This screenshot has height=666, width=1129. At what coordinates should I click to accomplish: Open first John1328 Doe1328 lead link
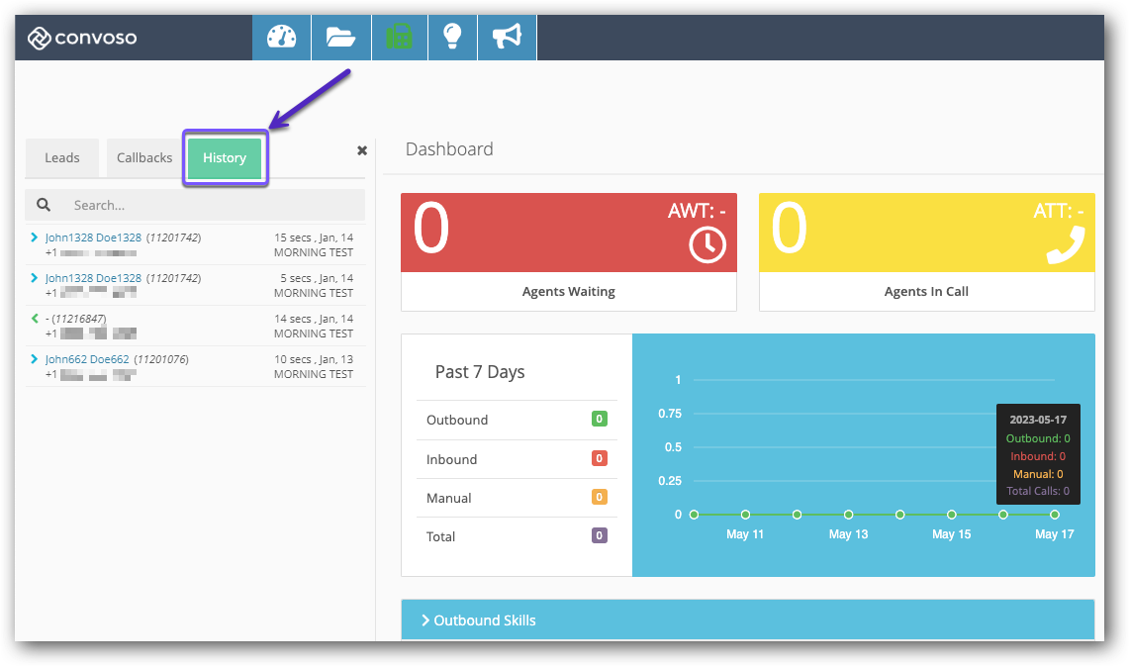93,238
